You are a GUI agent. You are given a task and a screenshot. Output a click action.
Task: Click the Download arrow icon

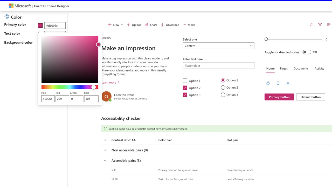(x=162, y=25)
